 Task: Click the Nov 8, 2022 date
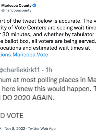[15, 128]
